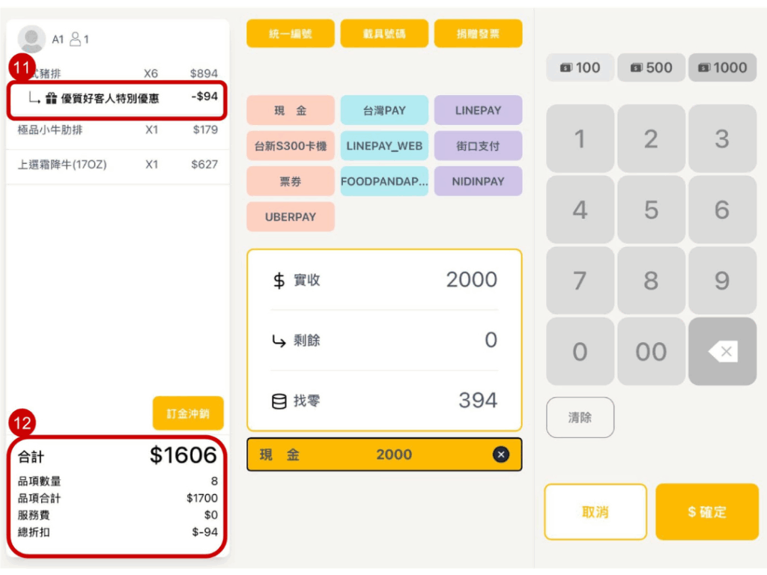This screenshot has width=767, height=575.
Task: Select the 100 banknote quick amount
Action: click(x=580, y=67)
